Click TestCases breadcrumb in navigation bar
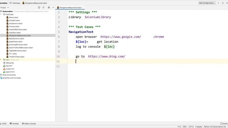The height and width of the screenshot is (128, 228). 16,3
